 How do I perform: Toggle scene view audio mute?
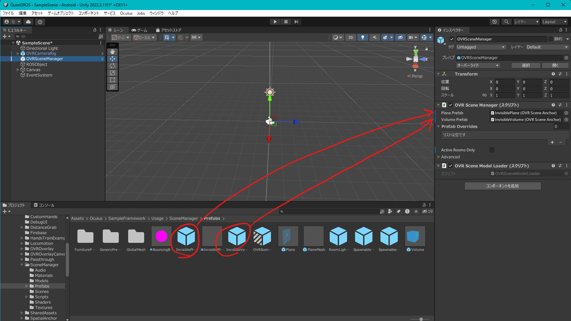[375, 37]
